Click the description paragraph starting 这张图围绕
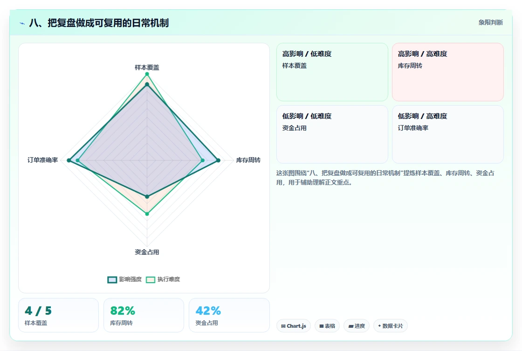 click(385, 178)
